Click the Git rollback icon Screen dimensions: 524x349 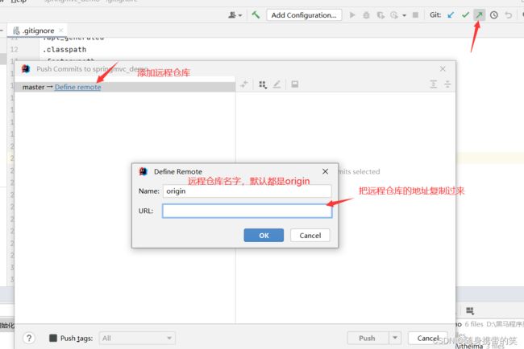509,15
